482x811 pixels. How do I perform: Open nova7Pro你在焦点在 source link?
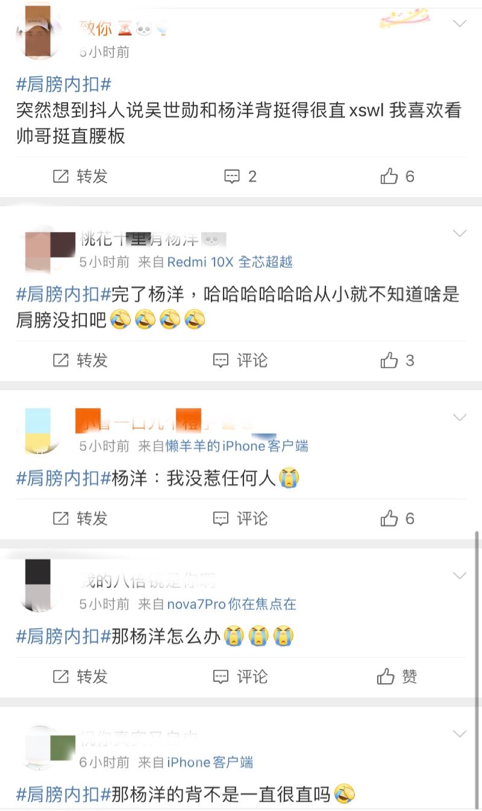[232, 604]
